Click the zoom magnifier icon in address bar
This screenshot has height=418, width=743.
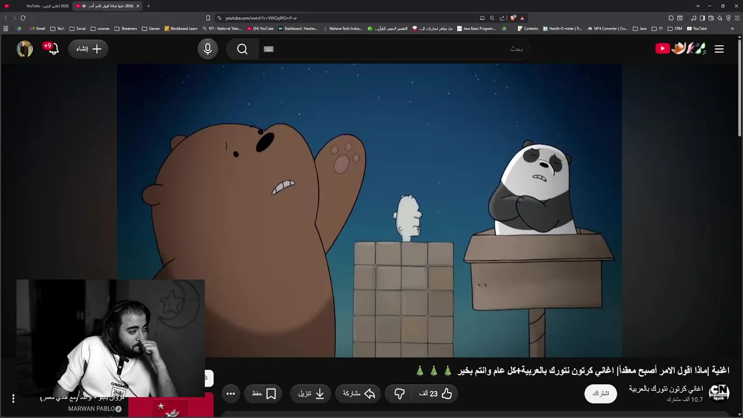(x=492, y=18)
